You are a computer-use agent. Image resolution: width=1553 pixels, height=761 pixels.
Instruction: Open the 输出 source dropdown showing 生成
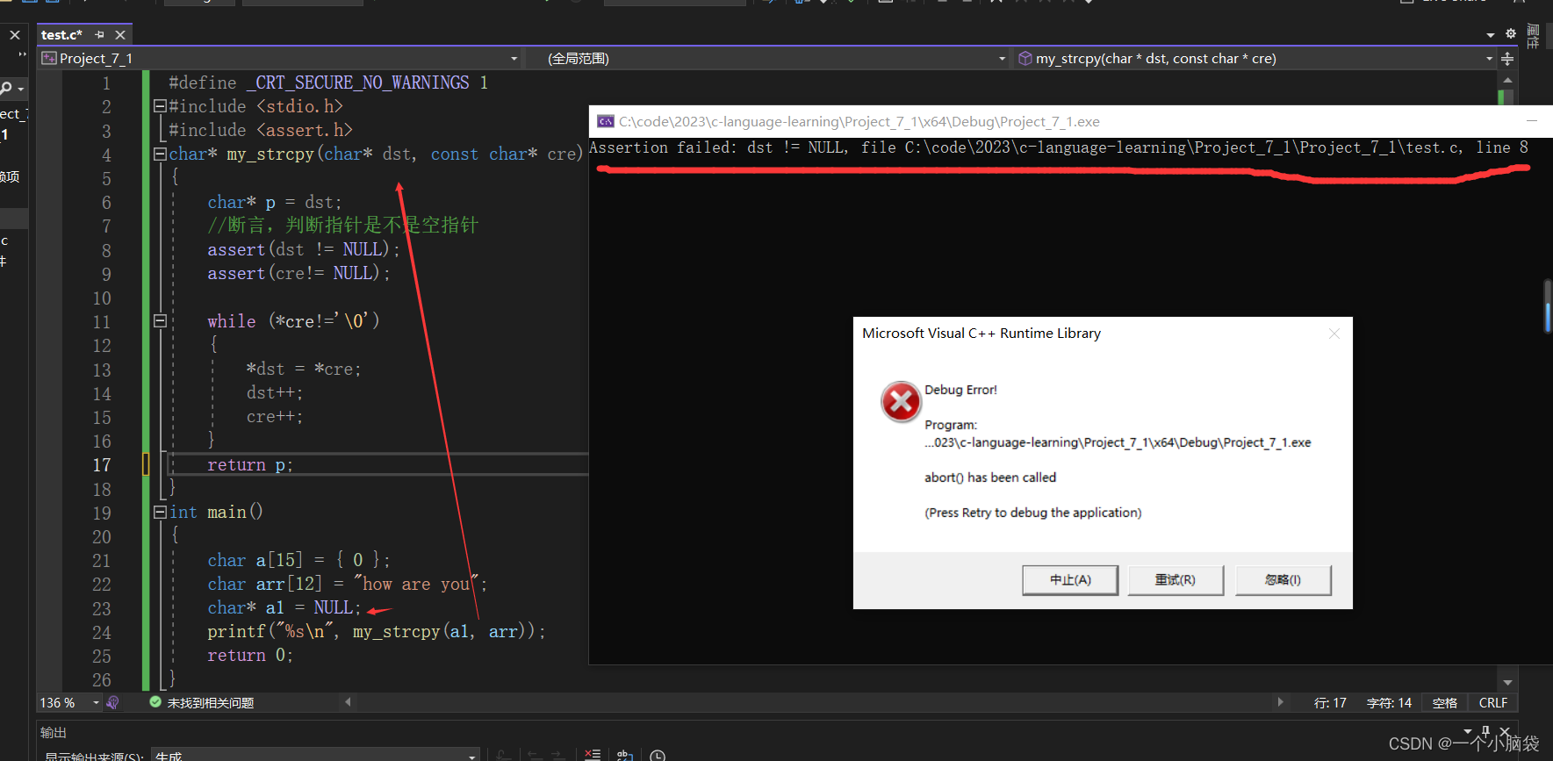316,756
